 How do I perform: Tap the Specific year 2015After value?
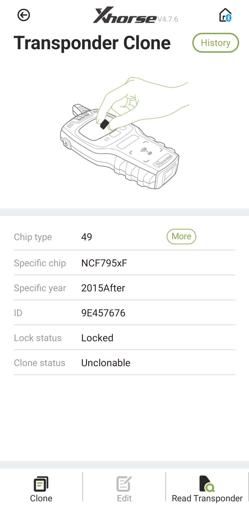[x=103, y=288]
